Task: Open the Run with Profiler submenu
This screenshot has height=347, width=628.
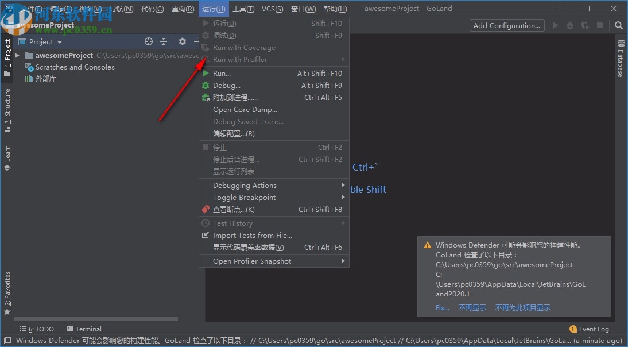Action: coord(241,59)
